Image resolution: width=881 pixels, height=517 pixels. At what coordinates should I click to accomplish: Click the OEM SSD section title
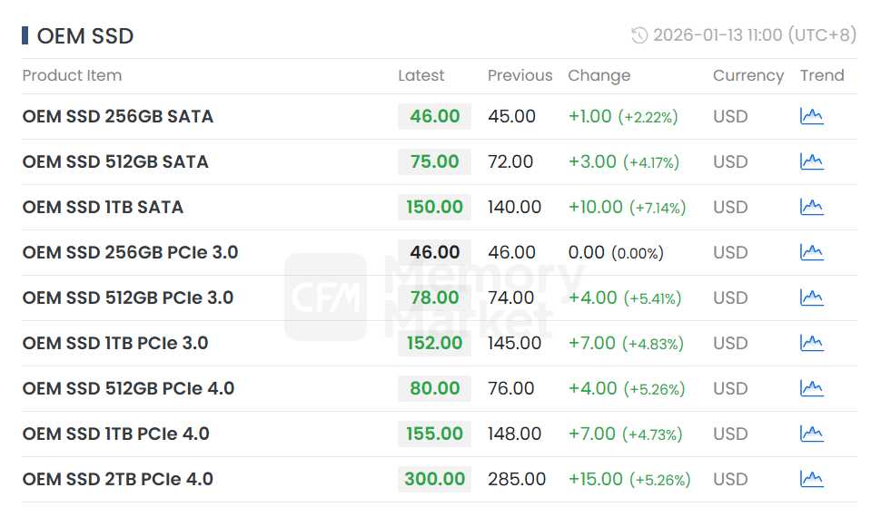point(84,36)
